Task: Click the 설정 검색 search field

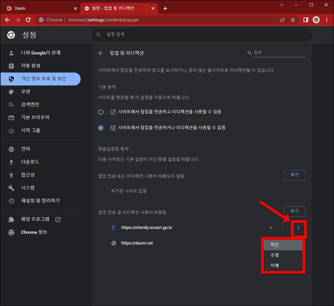Action: 201,35
